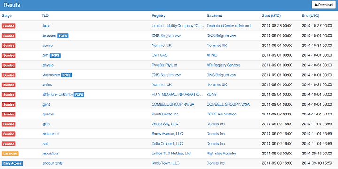Select end date 2014-11-04 00:00

(x=317, y=114)
